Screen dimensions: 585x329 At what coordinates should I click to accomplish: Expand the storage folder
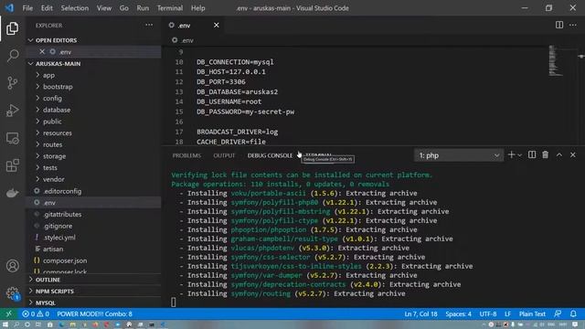(93, 156)
